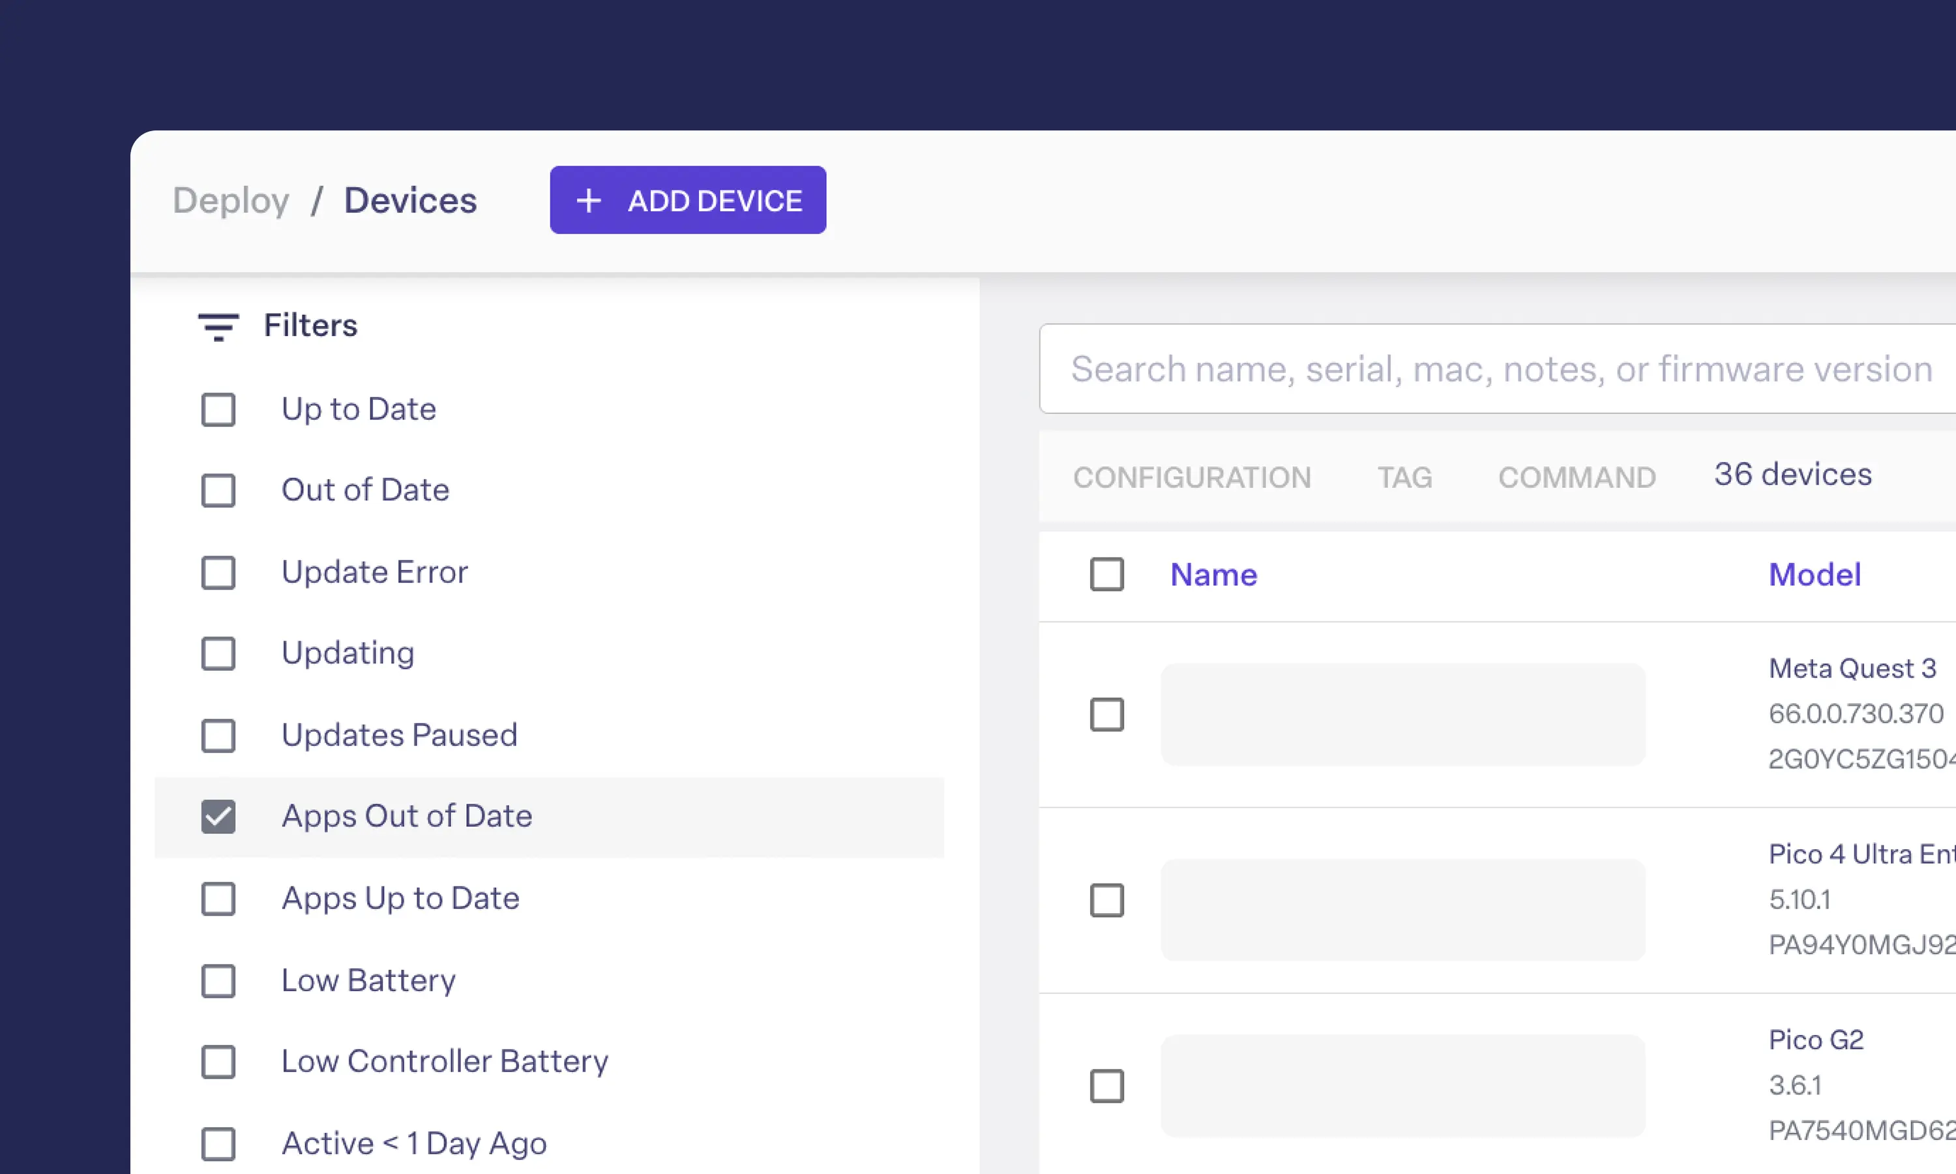Viewport: 1956px width, 1174px height.
Task: Click the Meta Quest 3 model text
Action: 1852,669
